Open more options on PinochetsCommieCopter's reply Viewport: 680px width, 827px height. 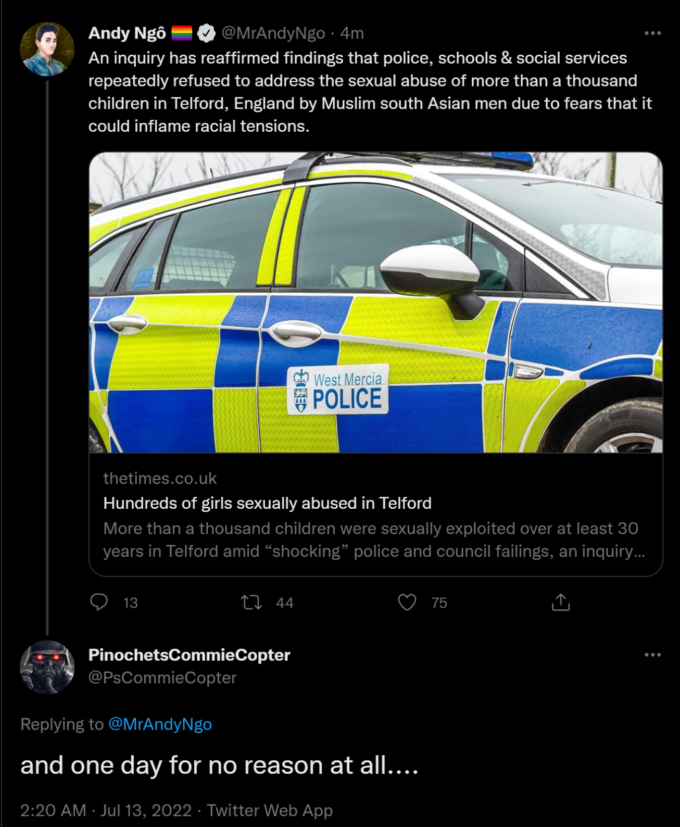[x=652, y=655]
